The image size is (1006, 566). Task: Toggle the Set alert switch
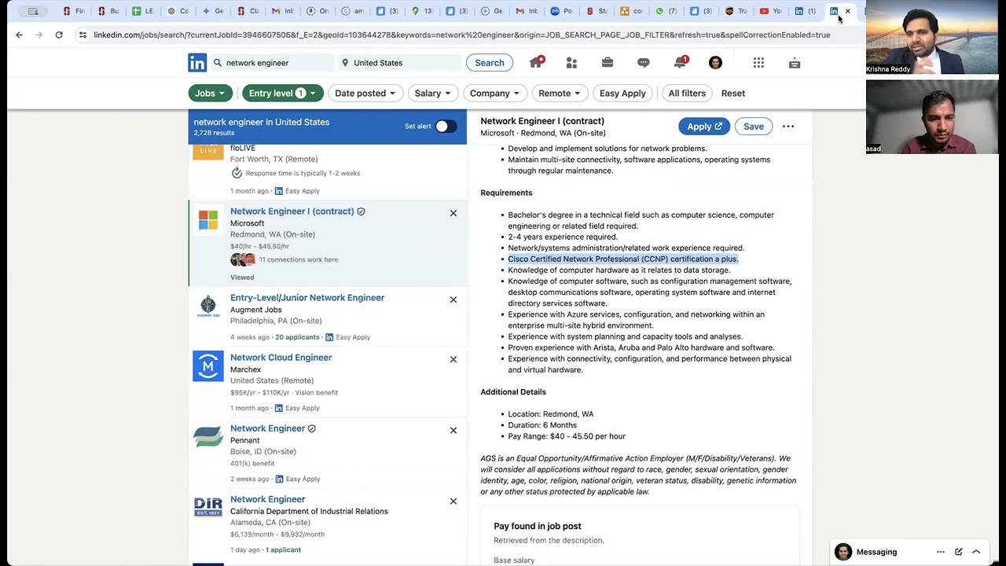coord(446,127)
